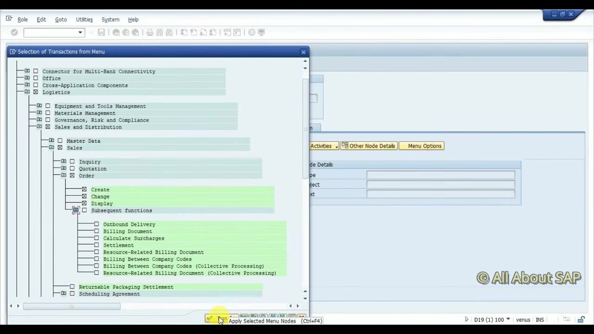Click the Back arrow icon in toolbar
This screenshot has width=594, height=334.
click(116, 32)
